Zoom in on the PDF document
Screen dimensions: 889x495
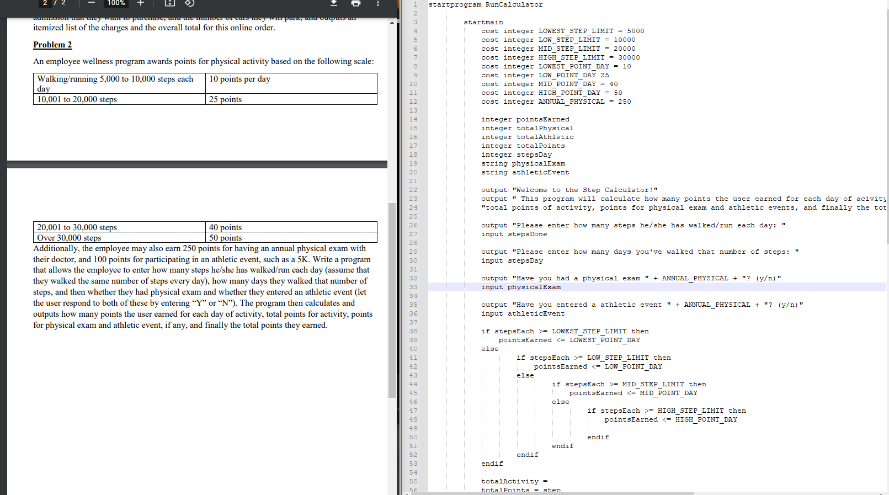141,3
